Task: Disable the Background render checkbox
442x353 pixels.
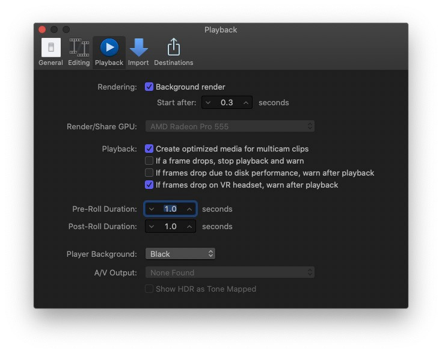Action: coord(149,87)
